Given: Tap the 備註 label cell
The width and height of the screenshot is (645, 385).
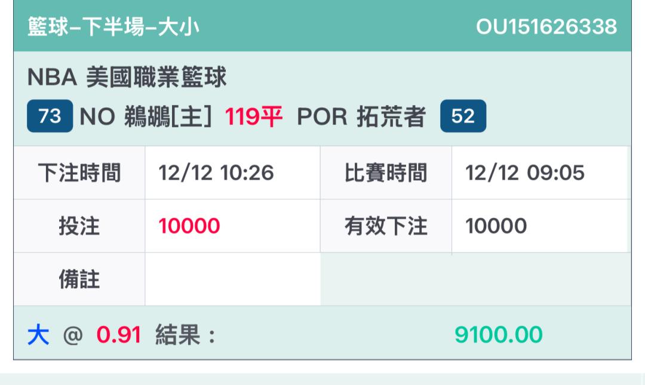Looking at the screenshot, I should pos(79,279).
